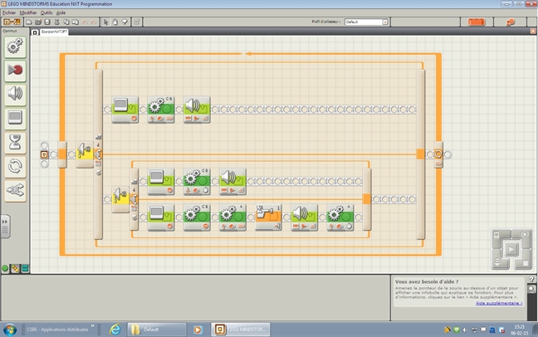
Task: Open the Windows Start menu
Action: 10,330
